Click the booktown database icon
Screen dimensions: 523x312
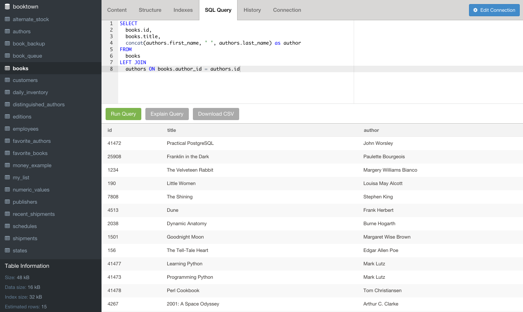(x=7, y=7)
